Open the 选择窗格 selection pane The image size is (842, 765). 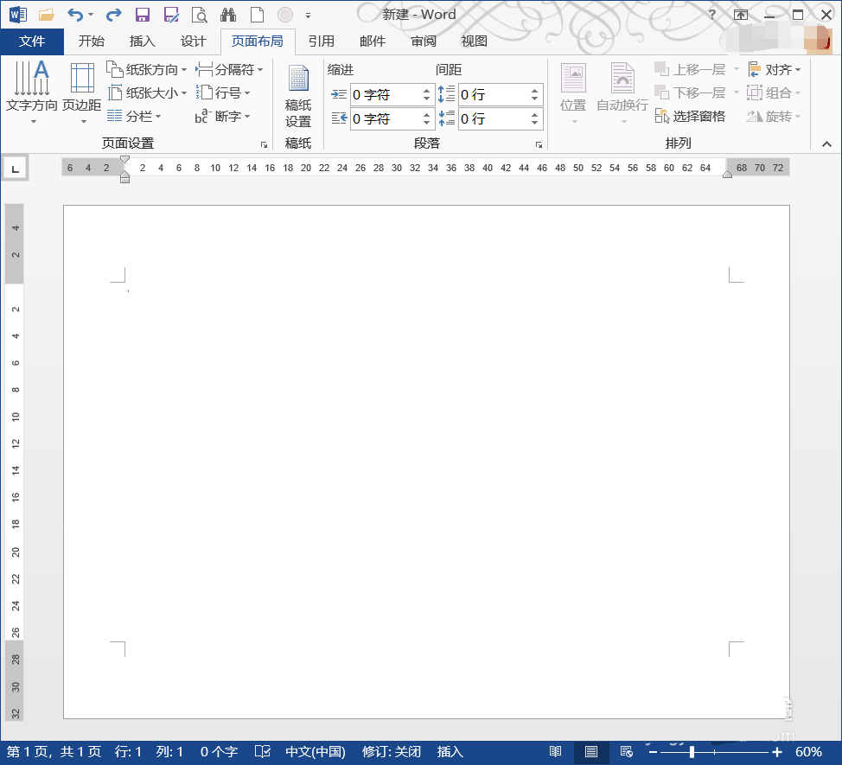[690, 116]
